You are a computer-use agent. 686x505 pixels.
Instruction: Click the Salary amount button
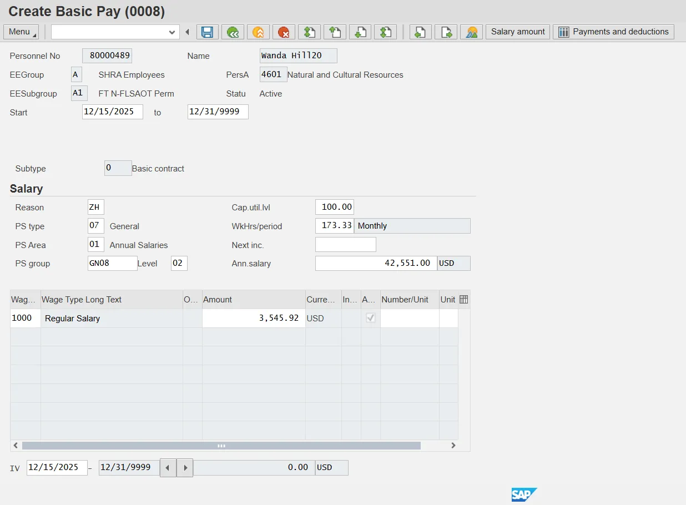(x=518, y=32)
